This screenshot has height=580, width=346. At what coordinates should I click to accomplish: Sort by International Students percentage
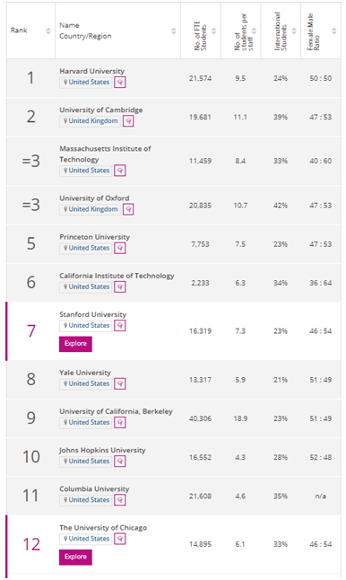coord(294,31)
